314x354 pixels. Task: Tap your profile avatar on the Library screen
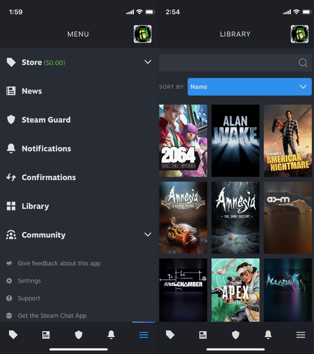coord(299,34)
